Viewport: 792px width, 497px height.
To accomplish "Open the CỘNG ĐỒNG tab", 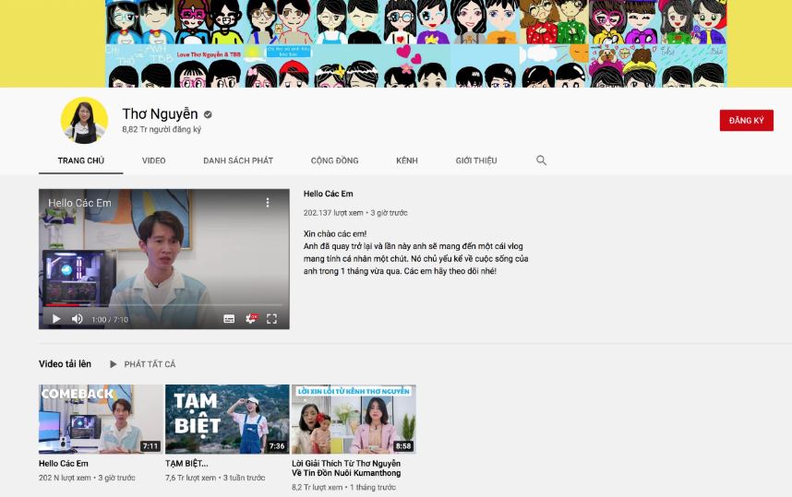I will click(334, 160).
